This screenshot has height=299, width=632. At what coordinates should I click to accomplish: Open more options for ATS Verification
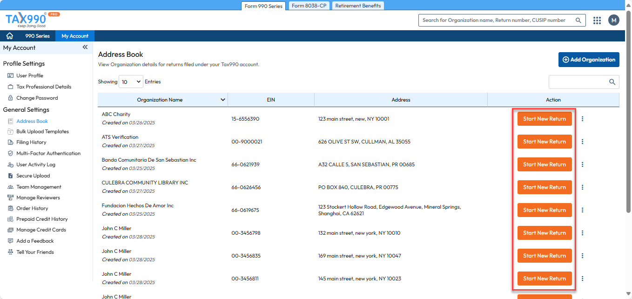[x=582, y=142]
